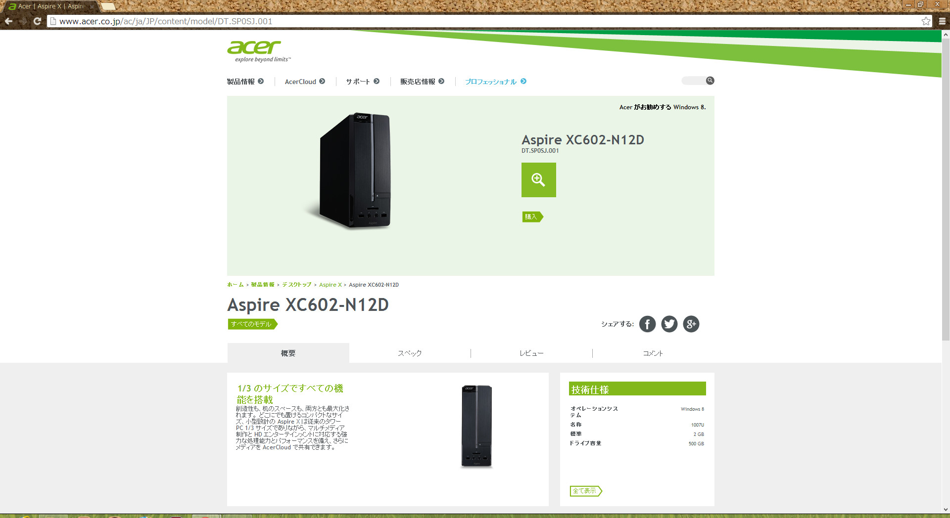
Task: Share via Google Plus icon
Action: click(691, 324)
